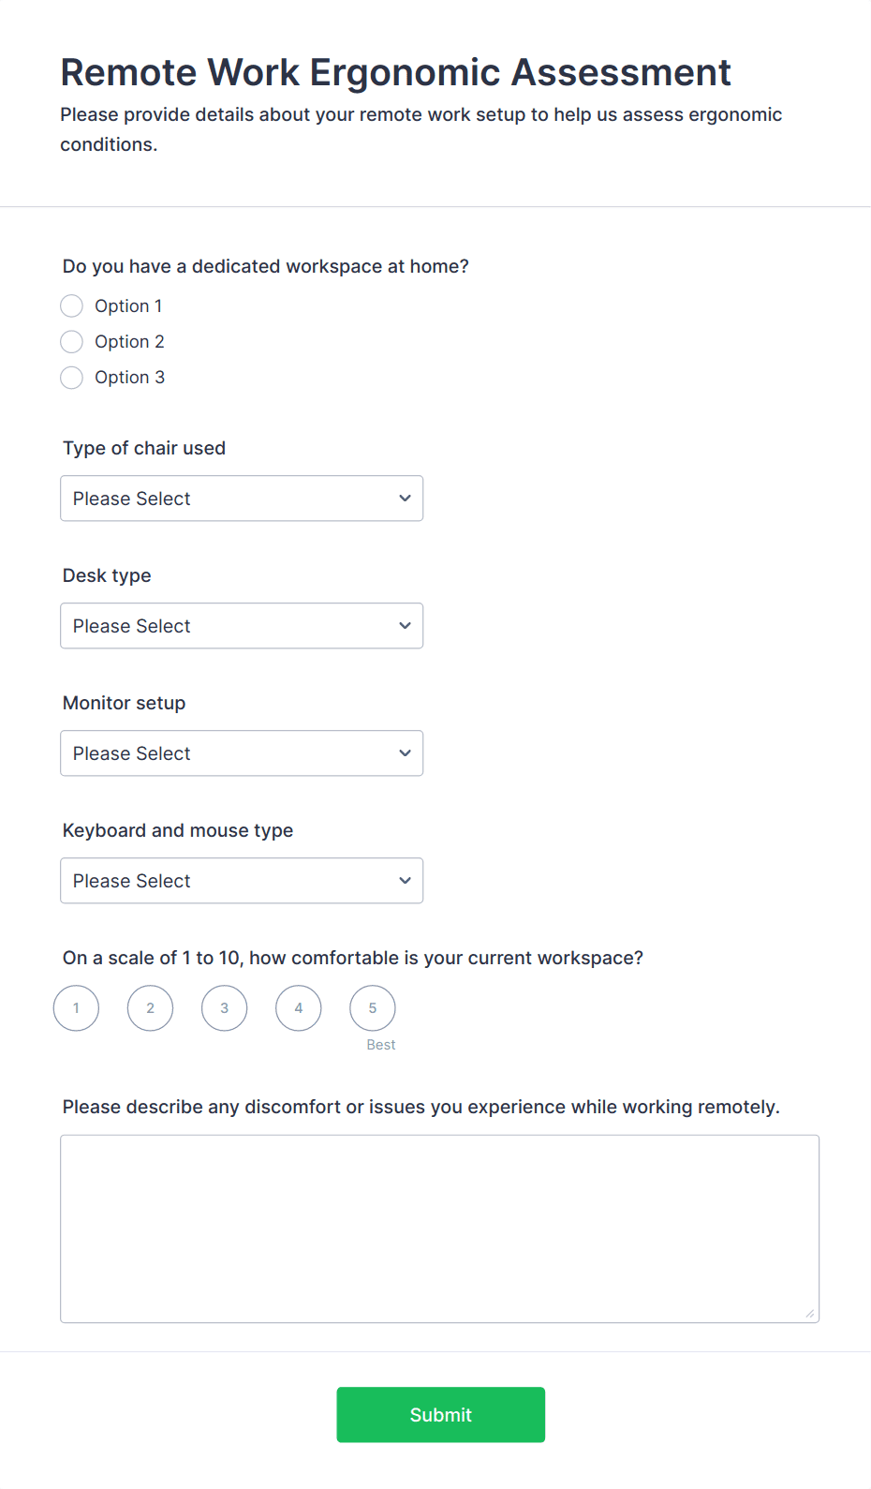The height and width of the screenshot is (1489, 871).
Task: Select the Option 1 radio button
Action: [72, 306]
